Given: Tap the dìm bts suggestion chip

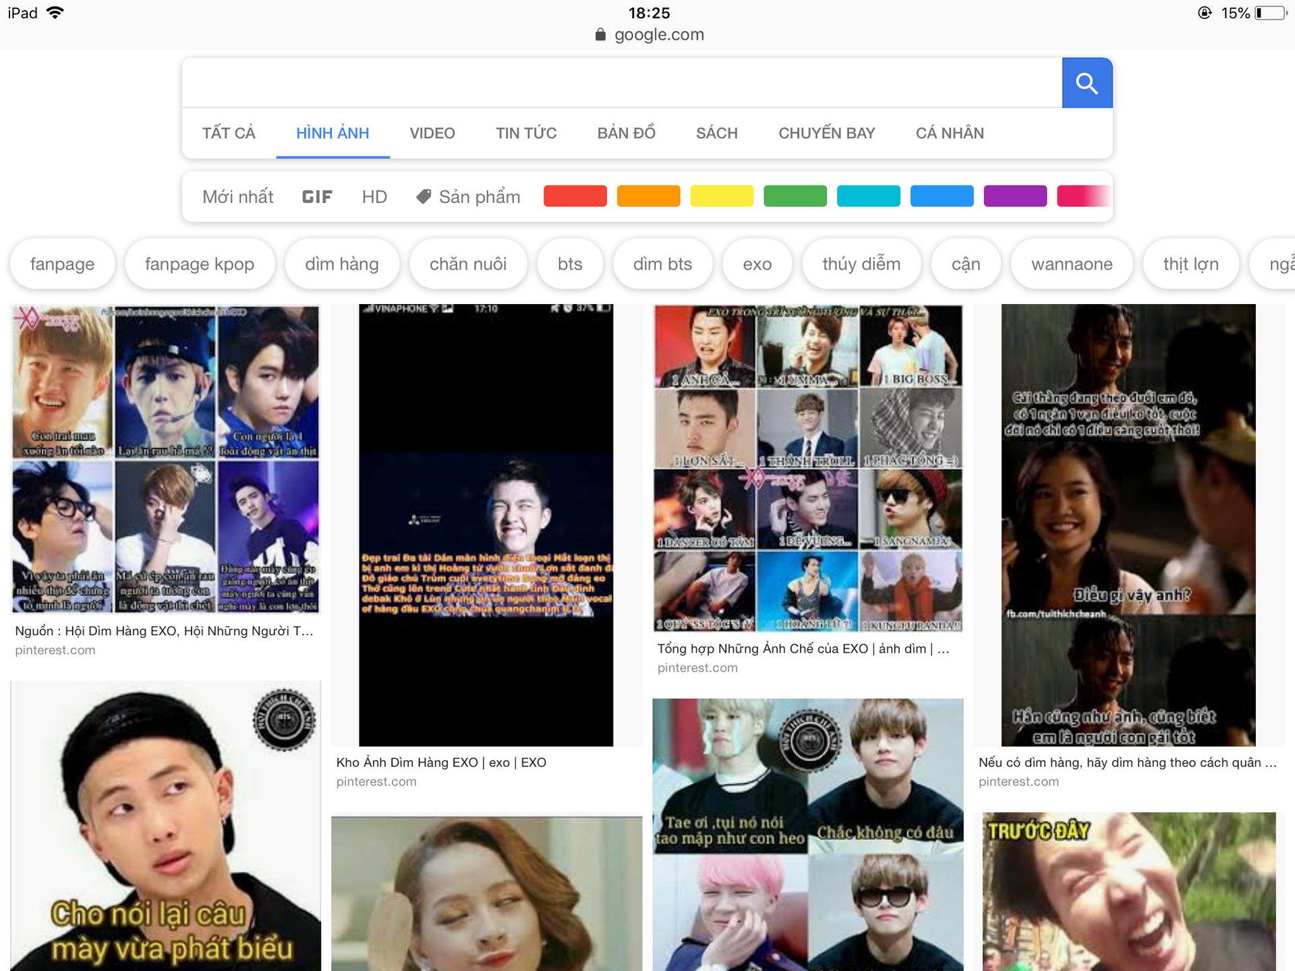Looking at the screenshot, I should point(662,264).
